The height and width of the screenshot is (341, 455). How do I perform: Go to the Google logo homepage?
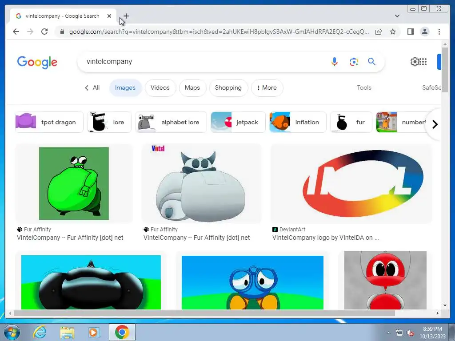(x=37, y=62)
